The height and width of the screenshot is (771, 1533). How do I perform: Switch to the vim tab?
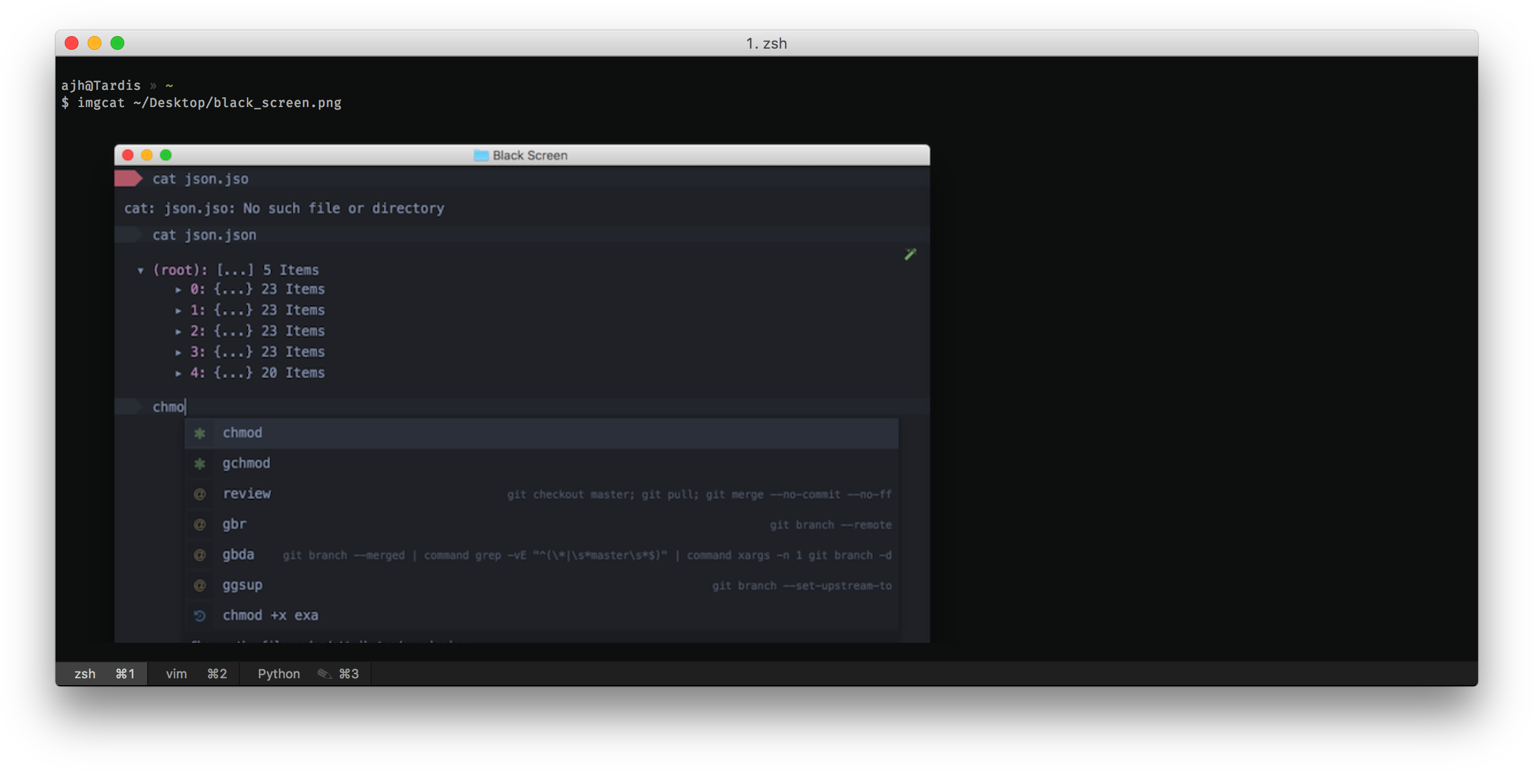(x=176, y=674)
